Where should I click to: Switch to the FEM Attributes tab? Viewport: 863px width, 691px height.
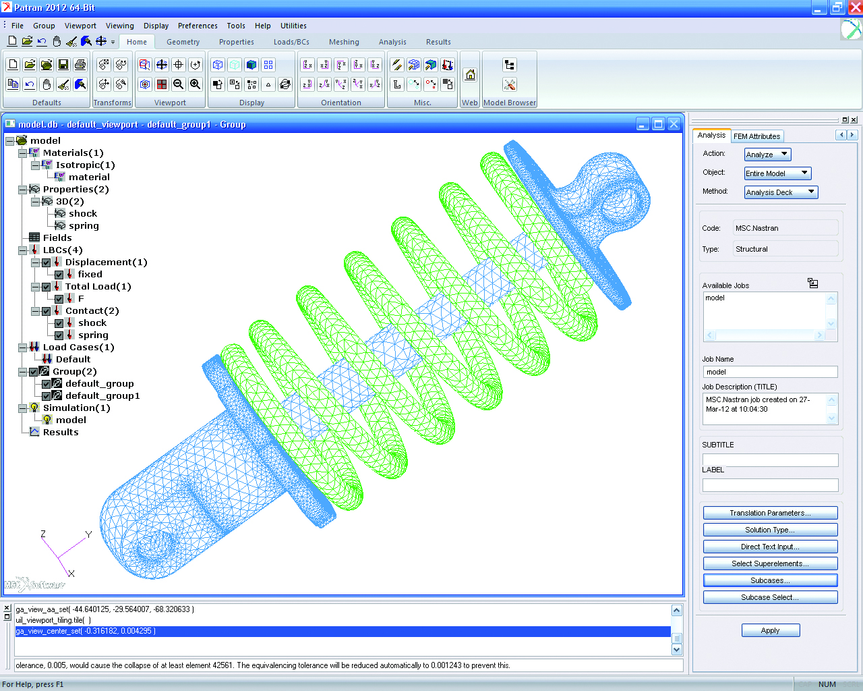click(x=756, y=136)
